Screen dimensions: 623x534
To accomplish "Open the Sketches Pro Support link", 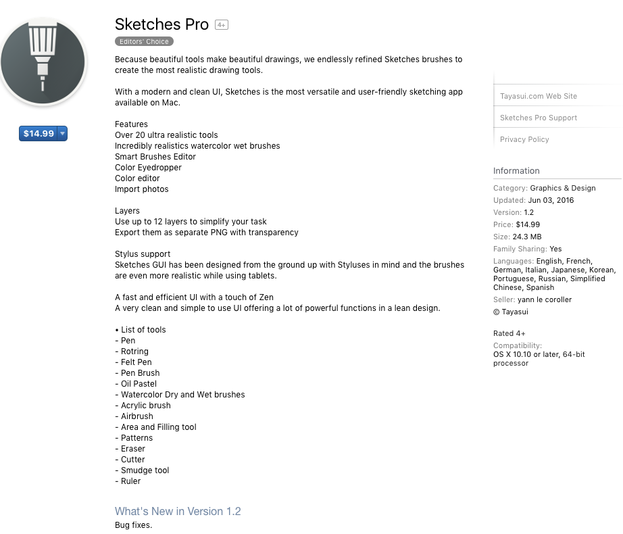I will pos(539,118).
